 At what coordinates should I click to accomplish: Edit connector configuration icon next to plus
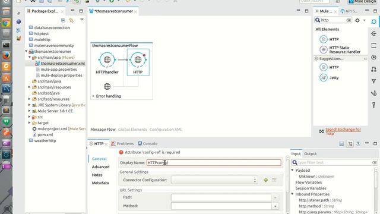274,180
